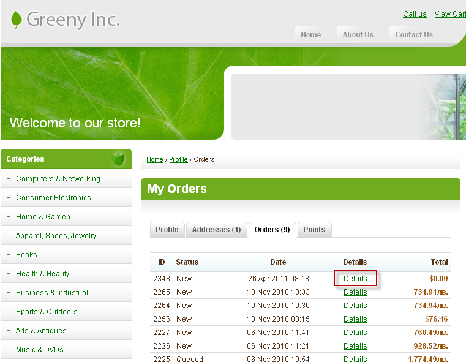Click Home in the breadcrumb trail
The height and width of the screenshot is (362, 466).
click(154, 159)
